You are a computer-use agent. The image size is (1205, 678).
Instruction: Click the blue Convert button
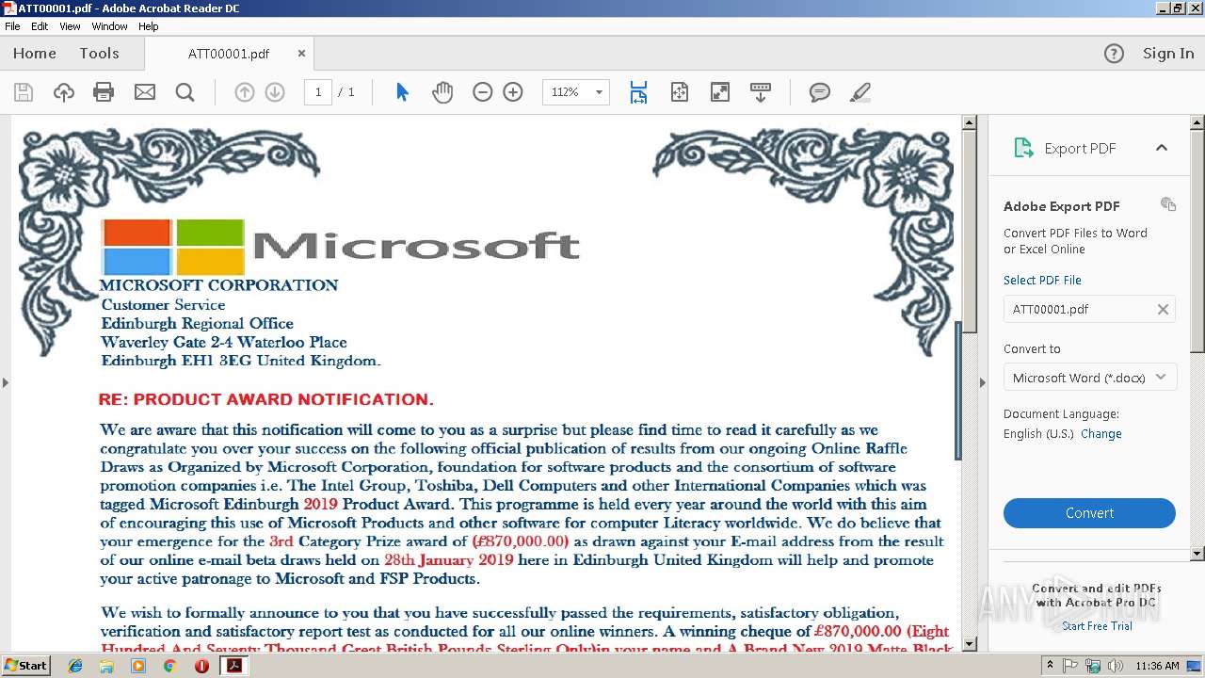1089,513
